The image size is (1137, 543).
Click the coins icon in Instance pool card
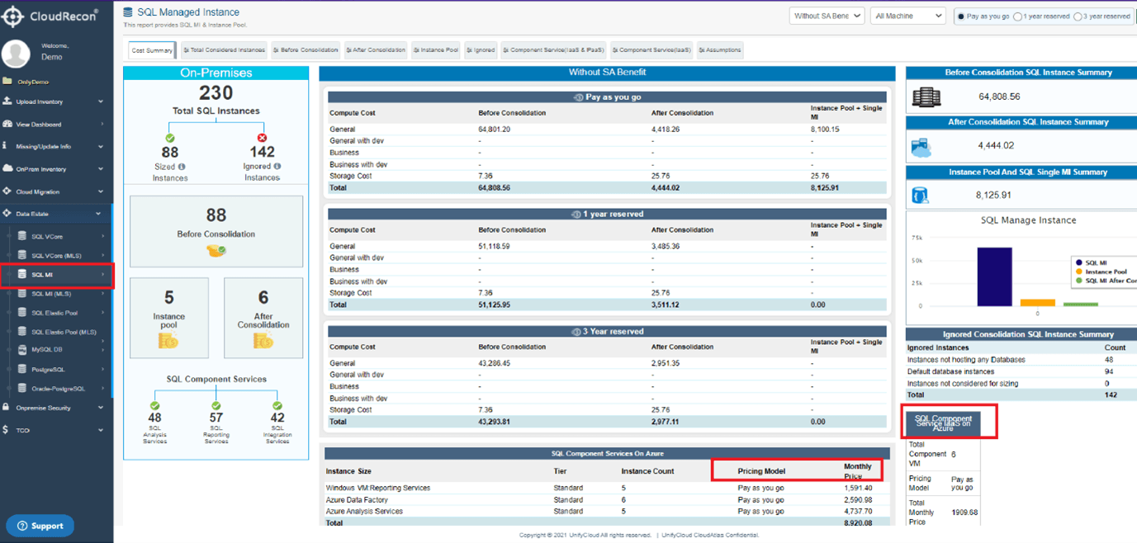(x=168, y=340)
